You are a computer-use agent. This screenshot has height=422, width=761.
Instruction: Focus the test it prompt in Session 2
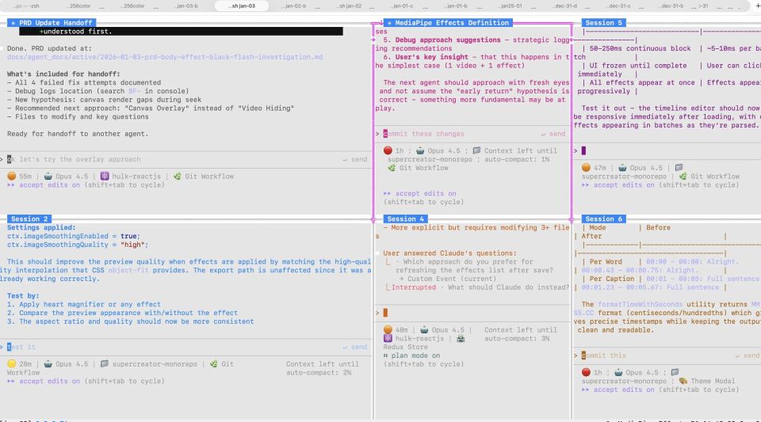click(x=185, y=347)
